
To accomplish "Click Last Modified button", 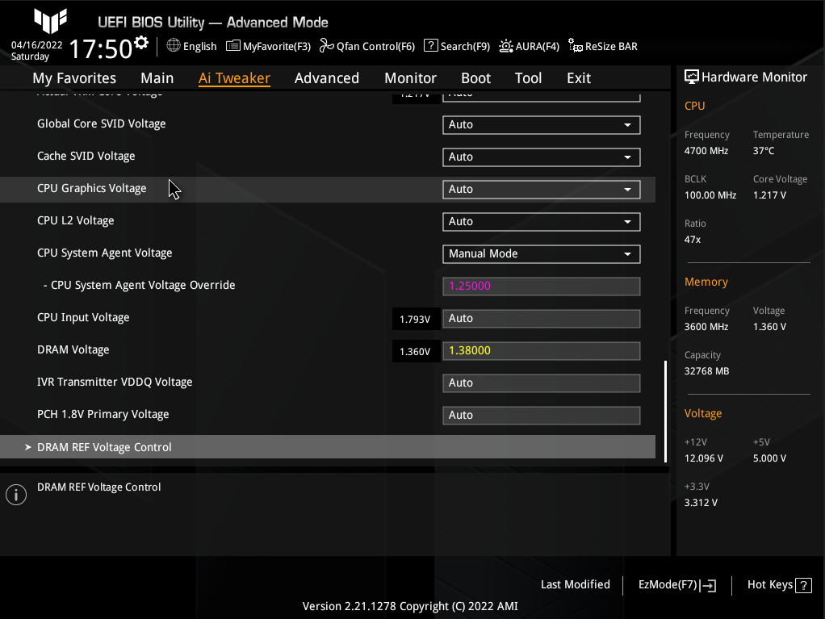I will coord(576,584).
